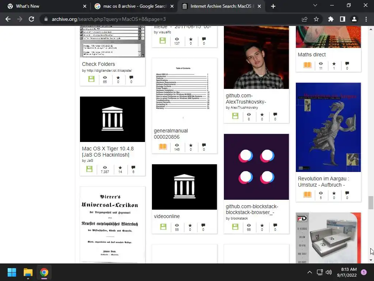
Task: Click the page vertical scrollbar thumb
Action: pos(371,203)
